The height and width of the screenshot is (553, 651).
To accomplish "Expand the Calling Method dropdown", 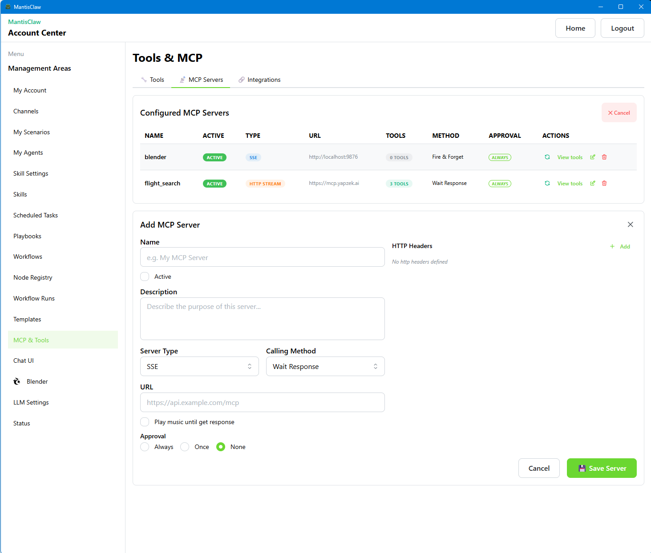I will pos(325,366).
